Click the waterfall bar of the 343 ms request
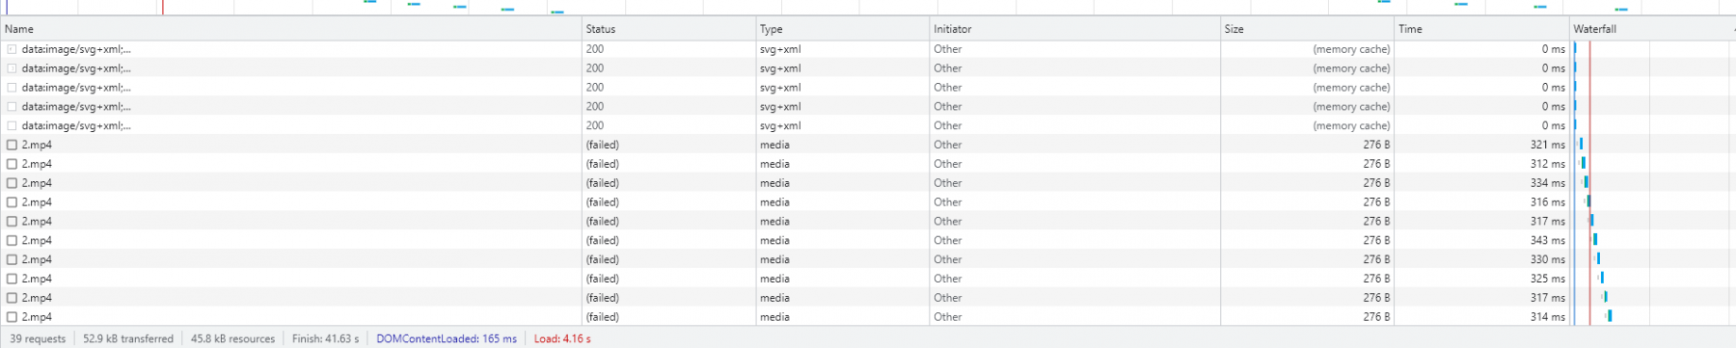 1595,239
